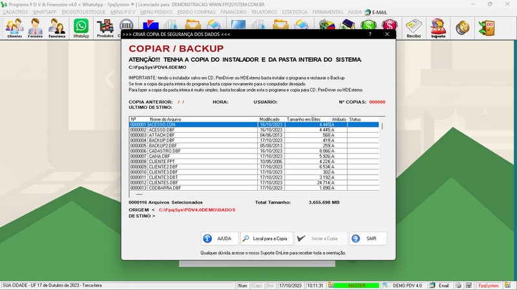Click the exit door toolbar icon
Viewport: 517px width, 290px height.
(x=487, y=27)
